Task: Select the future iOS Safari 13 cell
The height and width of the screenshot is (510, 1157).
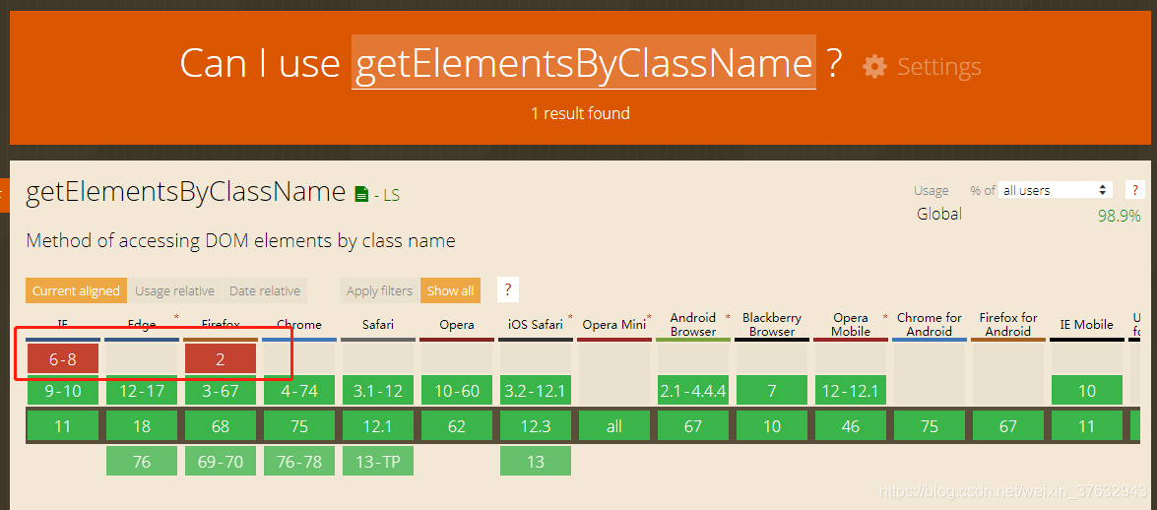Action: (536, 462)
